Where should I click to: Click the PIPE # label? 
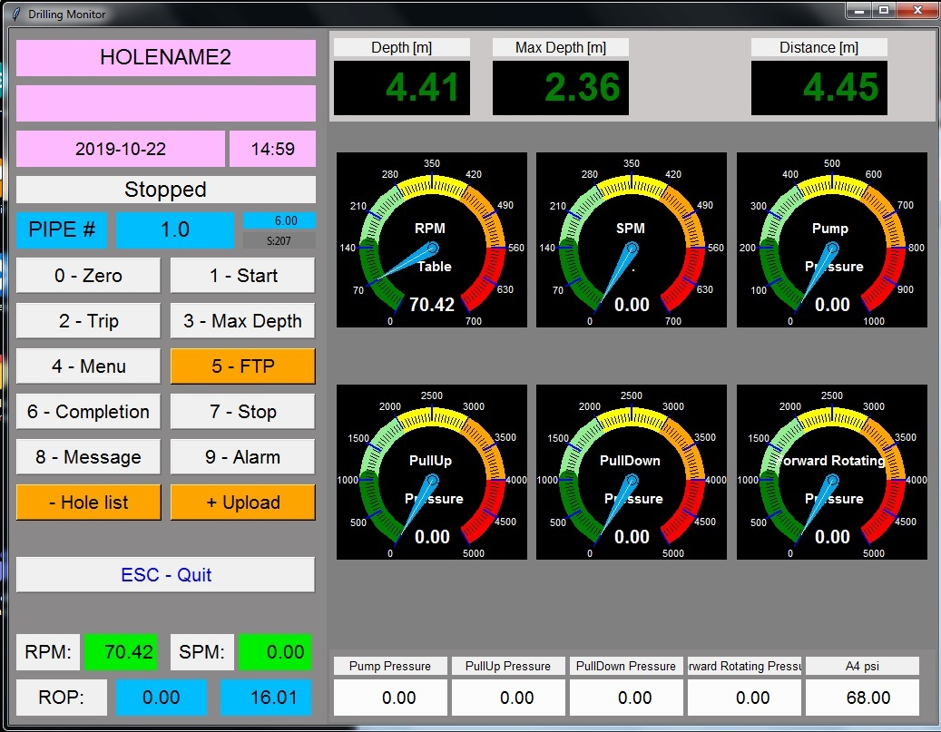pos(61,229)
